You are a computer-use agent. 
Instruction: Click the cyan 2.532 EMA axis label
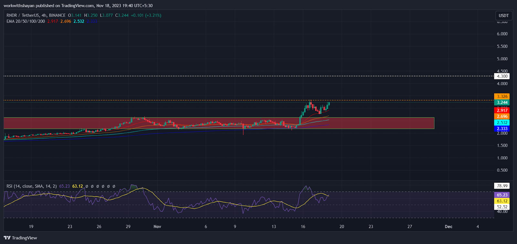502,123
